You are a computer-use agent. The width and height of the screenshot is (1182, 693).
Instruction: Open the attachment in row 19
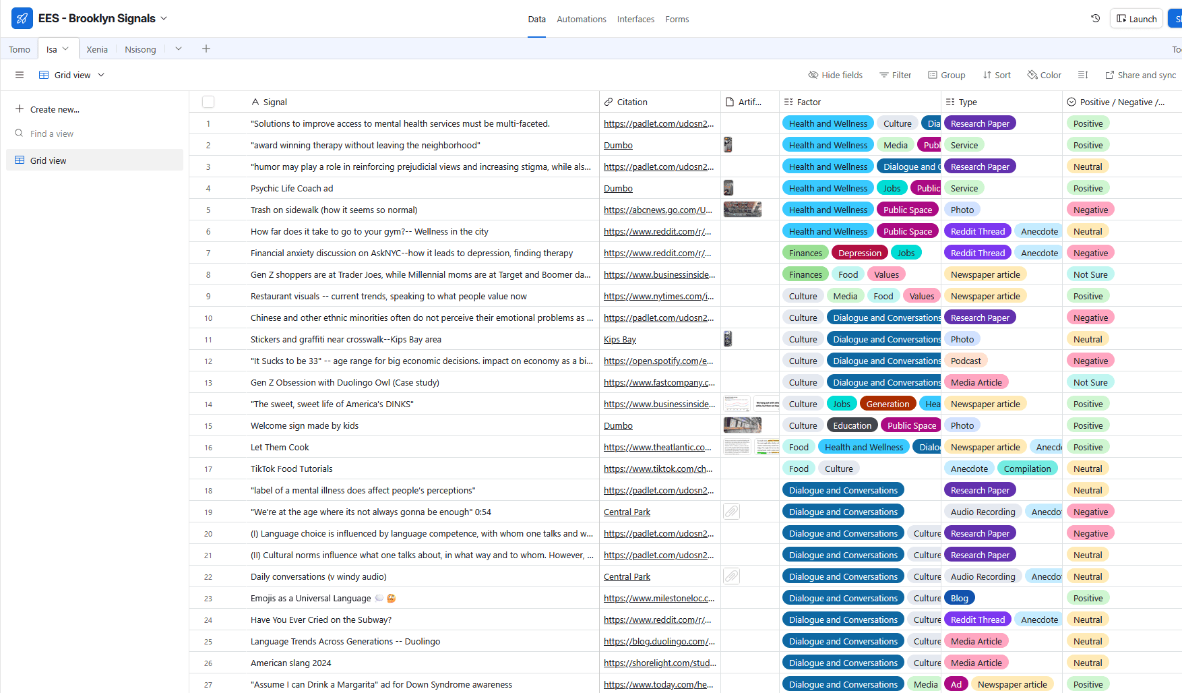731,512
